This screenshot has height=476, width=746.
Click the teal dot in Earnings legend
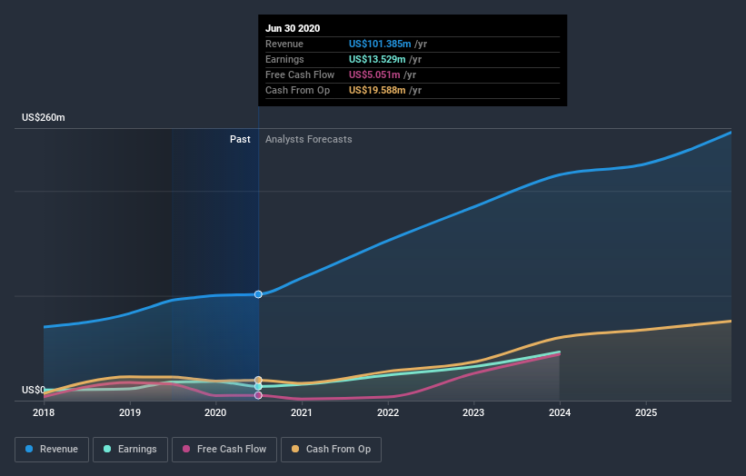[107, 449]
